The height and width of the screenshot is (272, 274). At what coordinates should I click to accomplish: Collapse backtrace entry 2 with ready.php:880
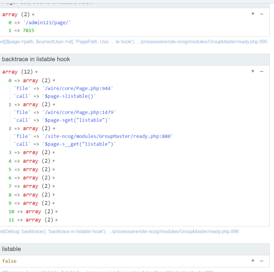click(x=54, y=128)
